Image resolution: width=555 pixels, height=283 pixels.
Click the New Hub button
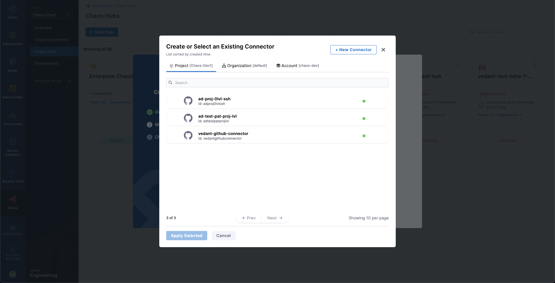102,32
